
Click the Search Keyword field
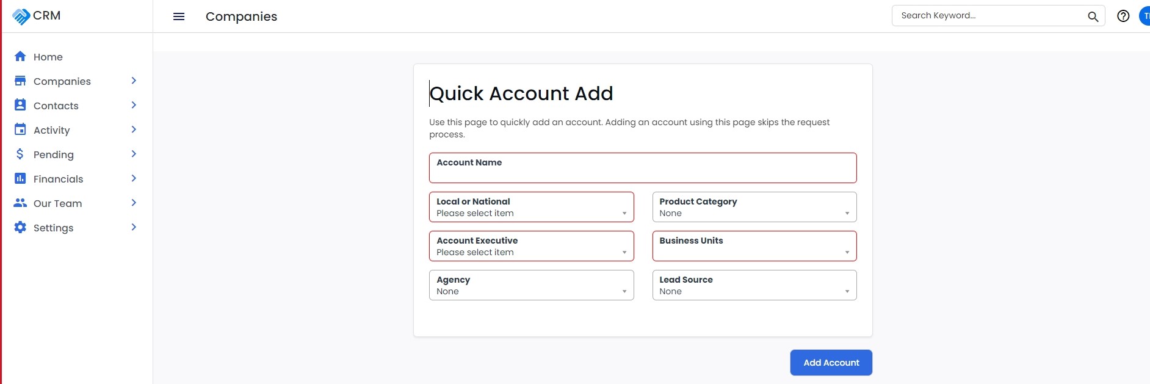(x=990, y=16)
